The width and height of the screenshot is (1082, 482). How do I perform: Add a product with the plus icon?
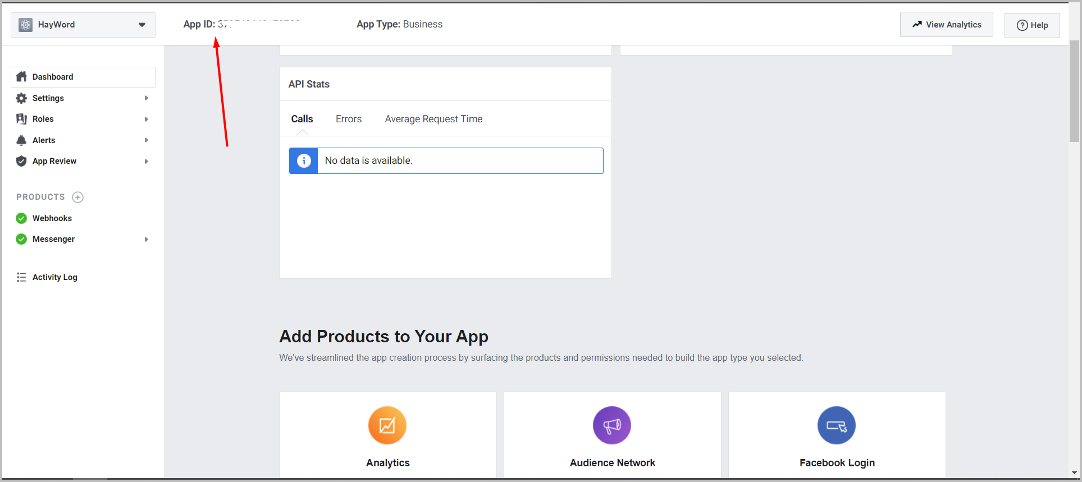pyautogui.click(x=78, y=197)
